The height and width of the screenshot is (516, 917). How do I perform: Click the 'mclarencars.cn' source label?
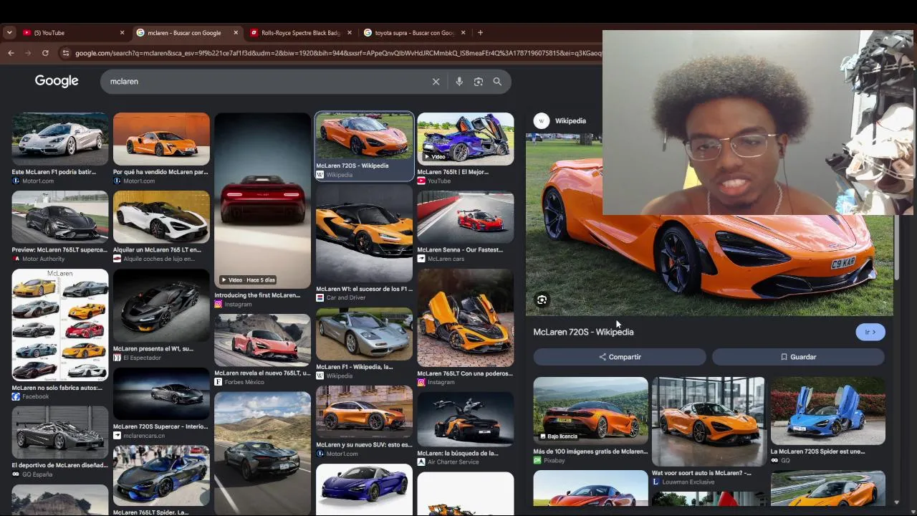pyautogui.click(x=144, y=436)
